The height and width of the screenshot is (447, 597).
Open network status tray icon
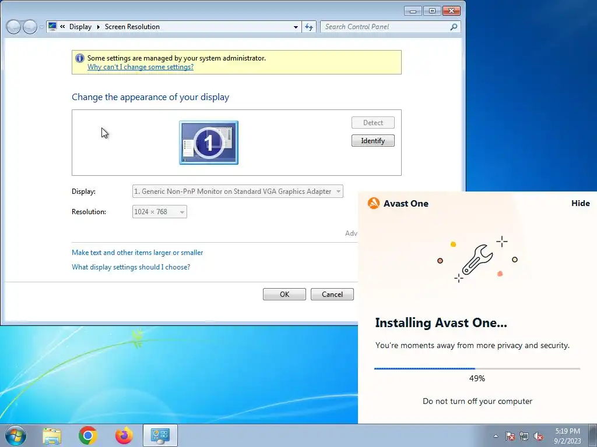[524, 436]
